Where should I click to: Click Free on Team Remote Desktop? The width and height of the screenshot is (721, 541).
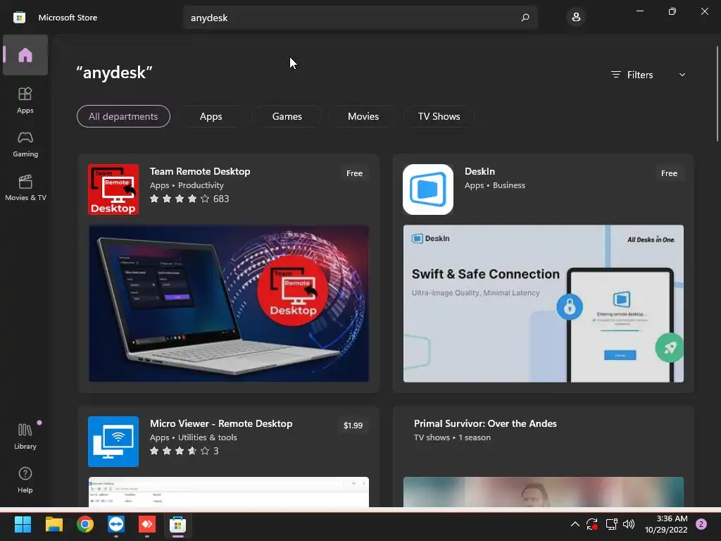(x=355, y=173)
